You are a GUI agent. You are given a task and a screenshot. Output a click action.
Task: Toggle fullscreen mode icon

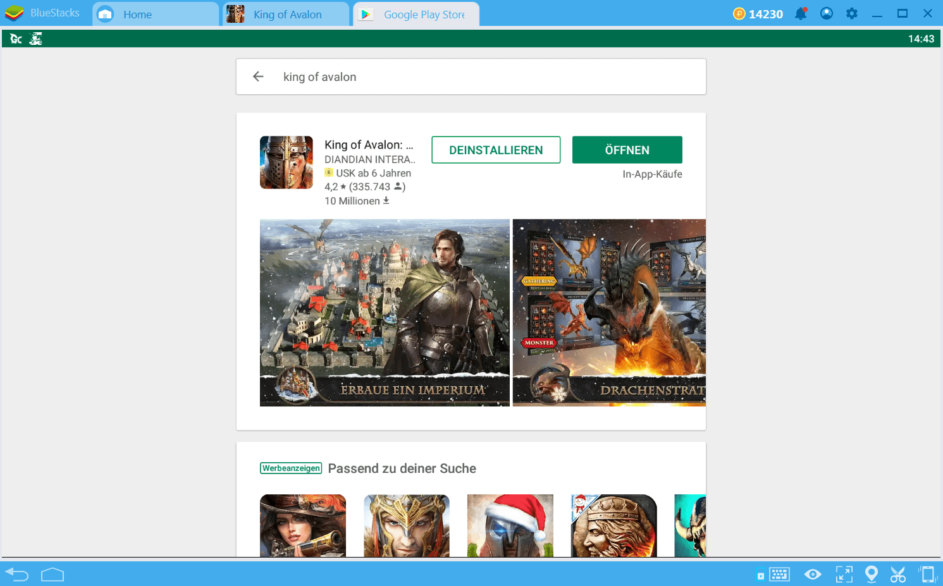[844, 574]
